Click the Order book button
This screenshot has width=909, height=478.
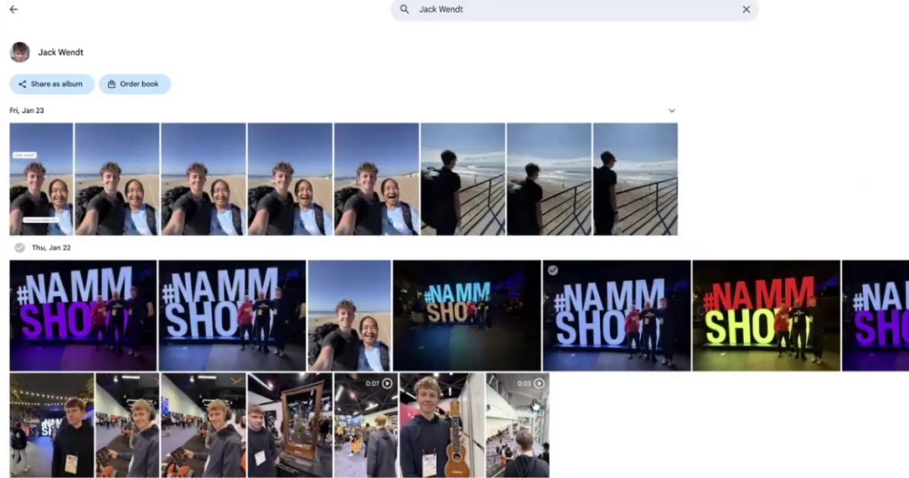click(x=134, y=84)
